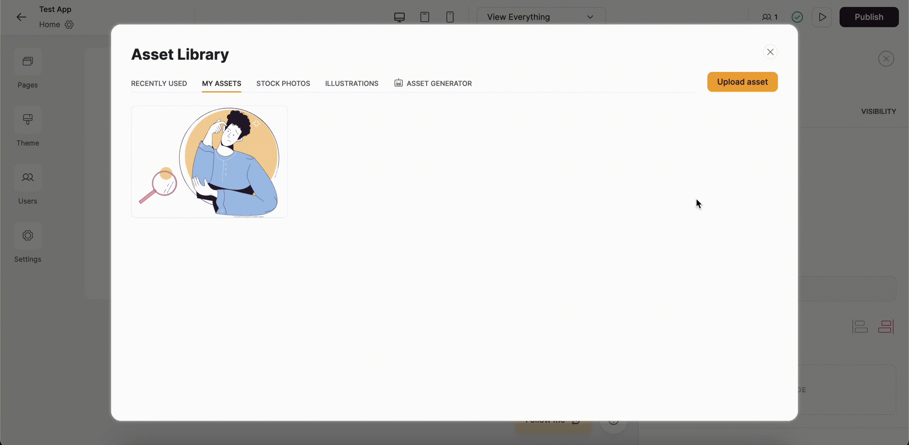
Task: Toggle the vertical layout option on the right
Action: coord(886,326)
